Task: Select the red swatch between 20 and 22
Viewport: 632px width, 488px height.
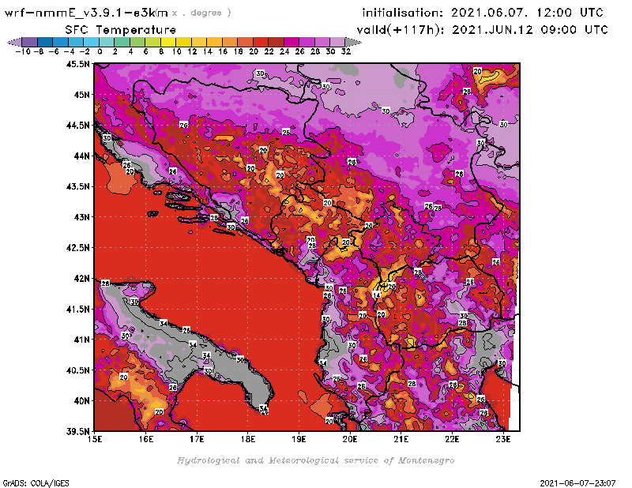Action: (260, 41)
